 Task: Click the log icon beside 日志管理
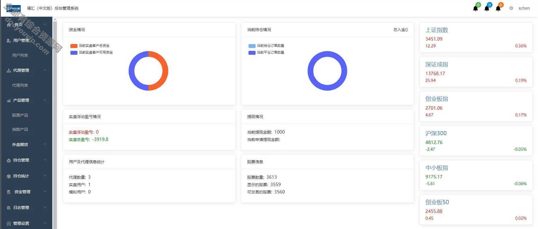coord(9,208)
